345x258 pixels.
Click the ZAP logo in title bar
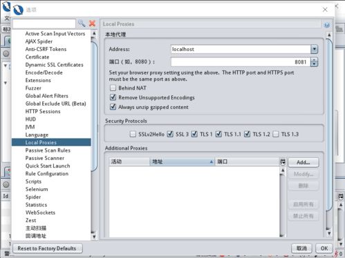[18, 10]
